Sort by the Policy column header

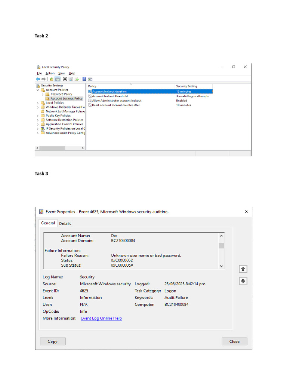[x=131, y=86]
